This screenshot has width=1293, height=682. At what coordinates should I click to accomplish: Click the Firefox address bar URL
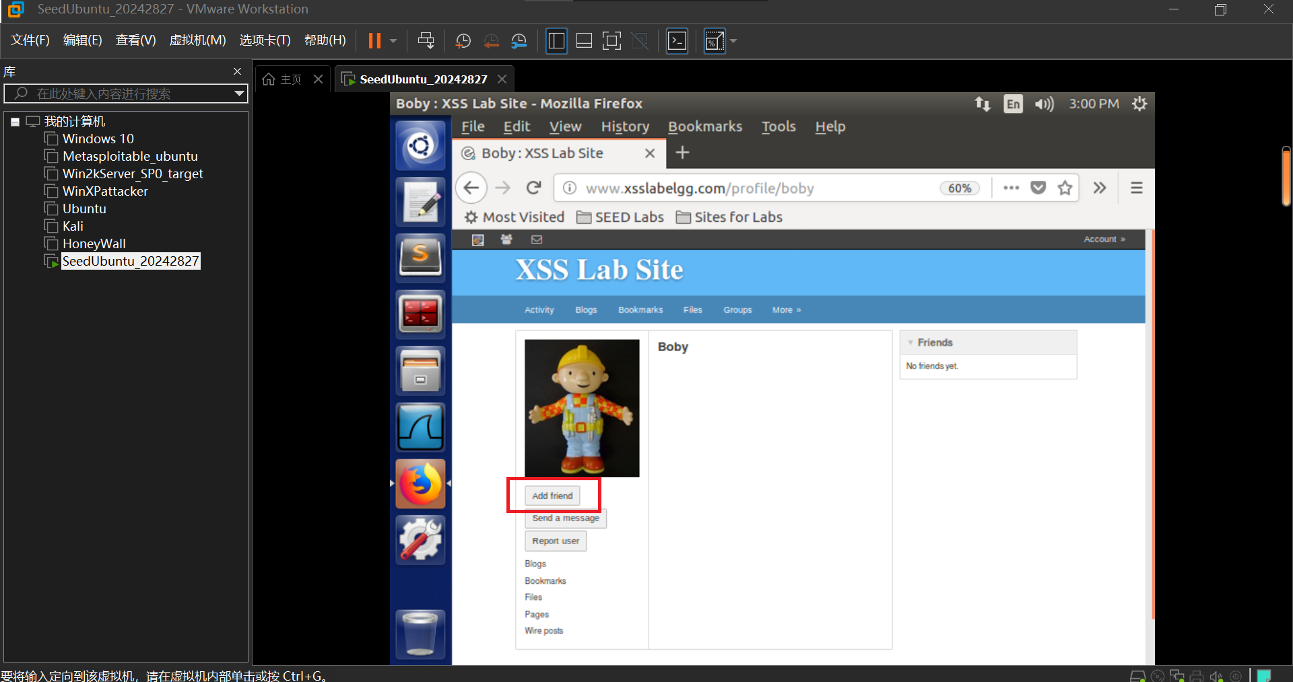pyautogui.click(x=700, y=188)
